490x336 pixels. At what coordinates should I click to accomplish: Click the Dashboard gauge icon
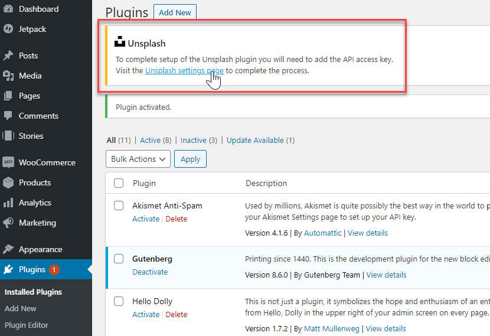[8, 9]
